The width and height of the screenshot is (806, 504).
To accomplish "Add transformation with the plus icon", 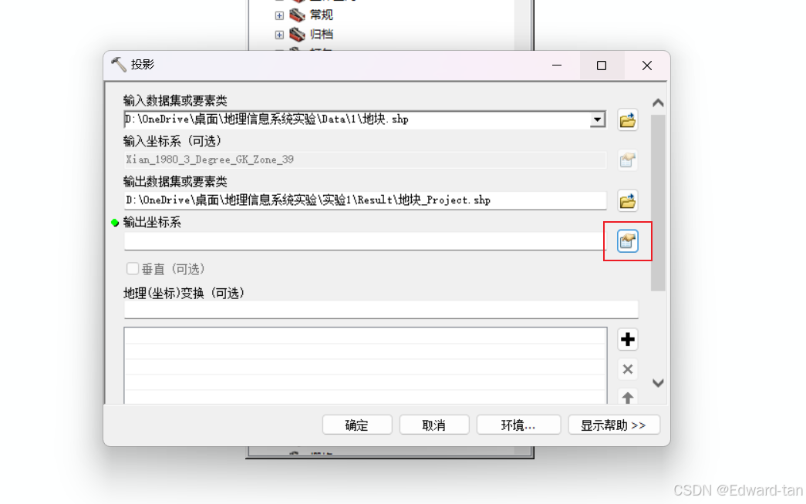I will pos(627,339).
